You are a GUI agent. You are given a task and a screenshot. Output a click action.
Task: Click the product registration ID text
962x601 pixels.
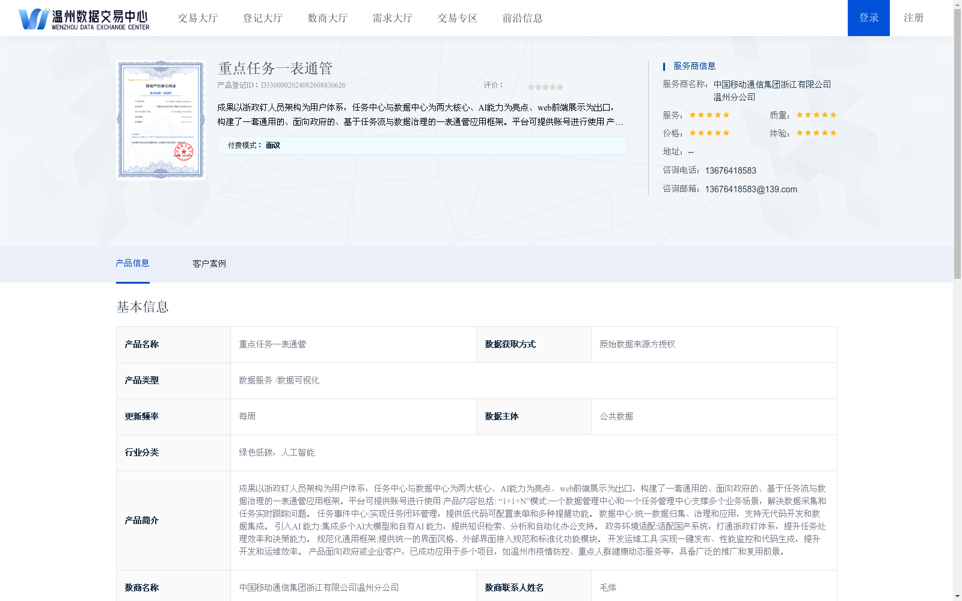281,85
